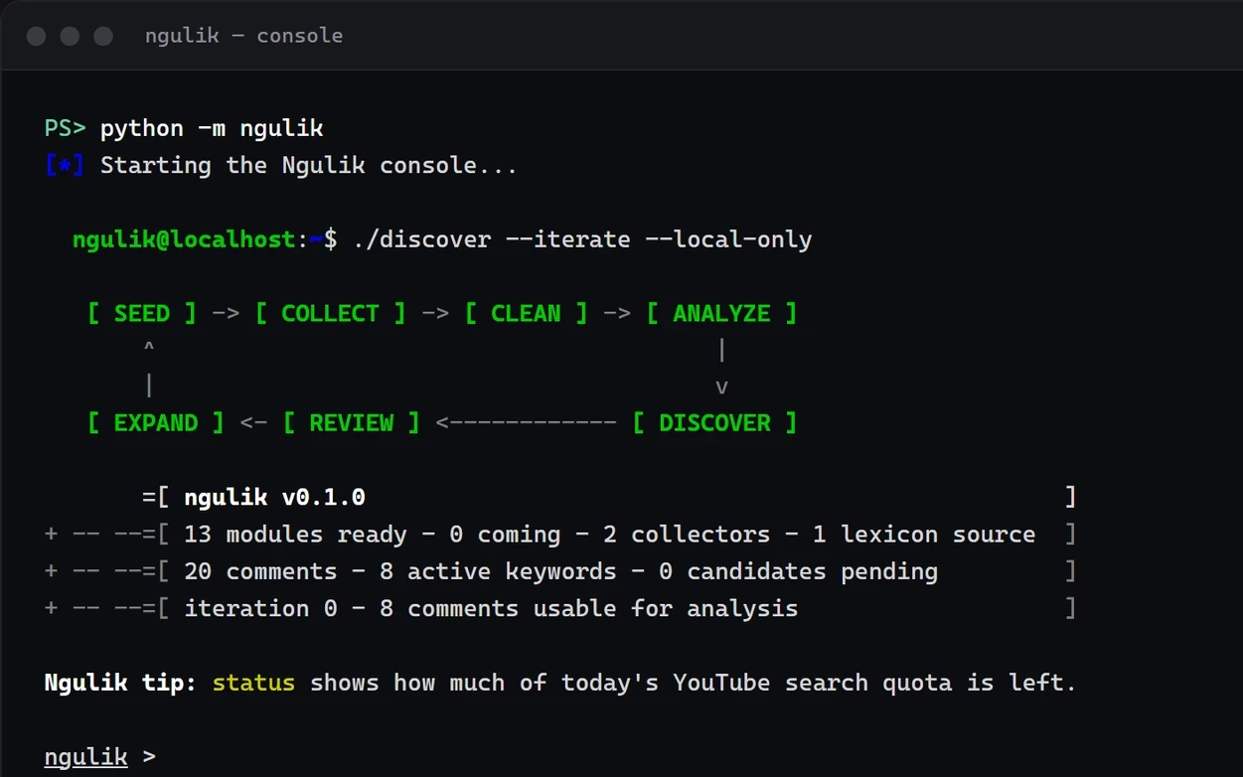Click the [ SEED ] pipeline stage

[x=142, y=313]
